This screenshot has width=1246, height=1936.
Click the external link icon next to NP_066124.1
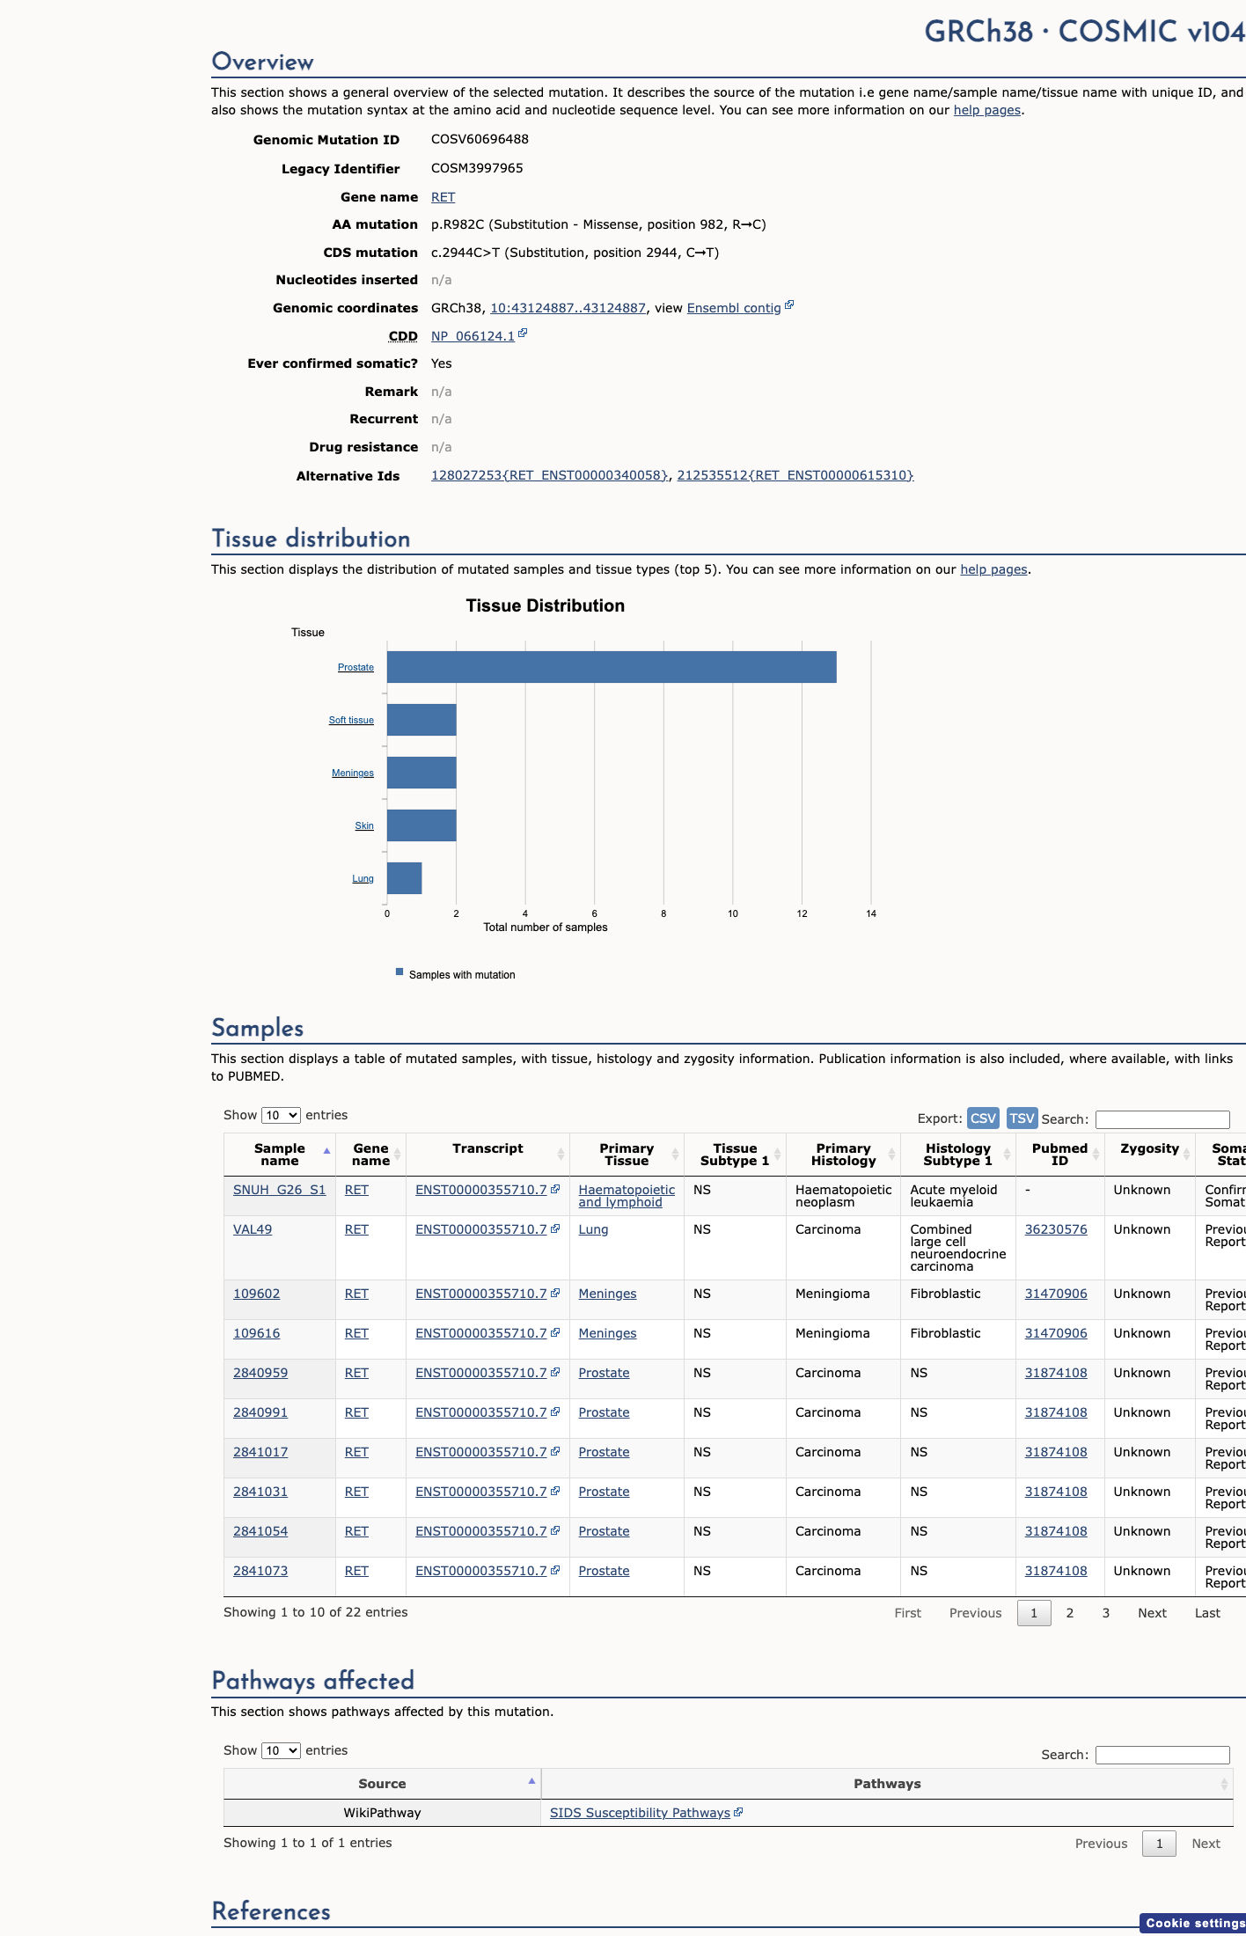click(523, 334)
